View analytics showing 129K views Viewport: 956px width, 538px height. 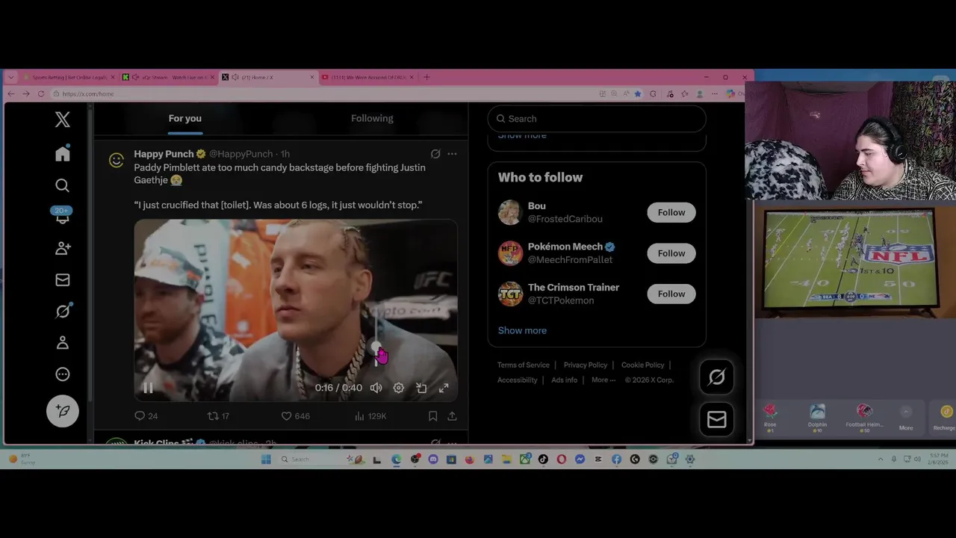click(370, 416)
